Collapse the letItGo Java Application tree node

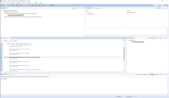tap(2, 10)
